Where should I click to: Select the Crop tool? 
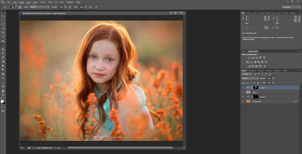click(3, 32)
